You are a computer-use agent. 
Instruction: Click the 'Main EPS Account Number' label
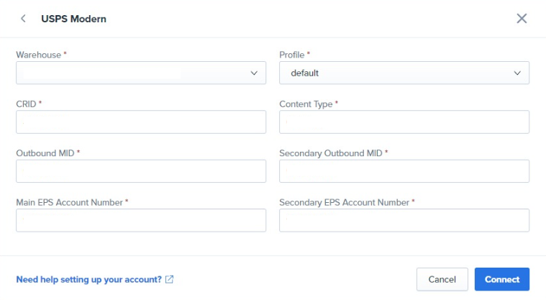[x=69, y=202]
